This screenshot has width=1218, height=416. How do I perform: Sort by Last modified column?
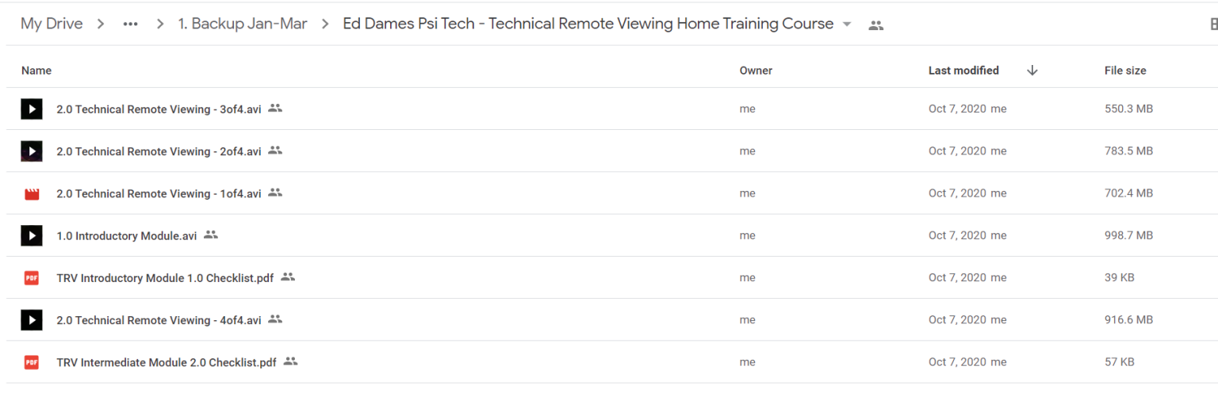pyautogui.click(x=963, y=71)
